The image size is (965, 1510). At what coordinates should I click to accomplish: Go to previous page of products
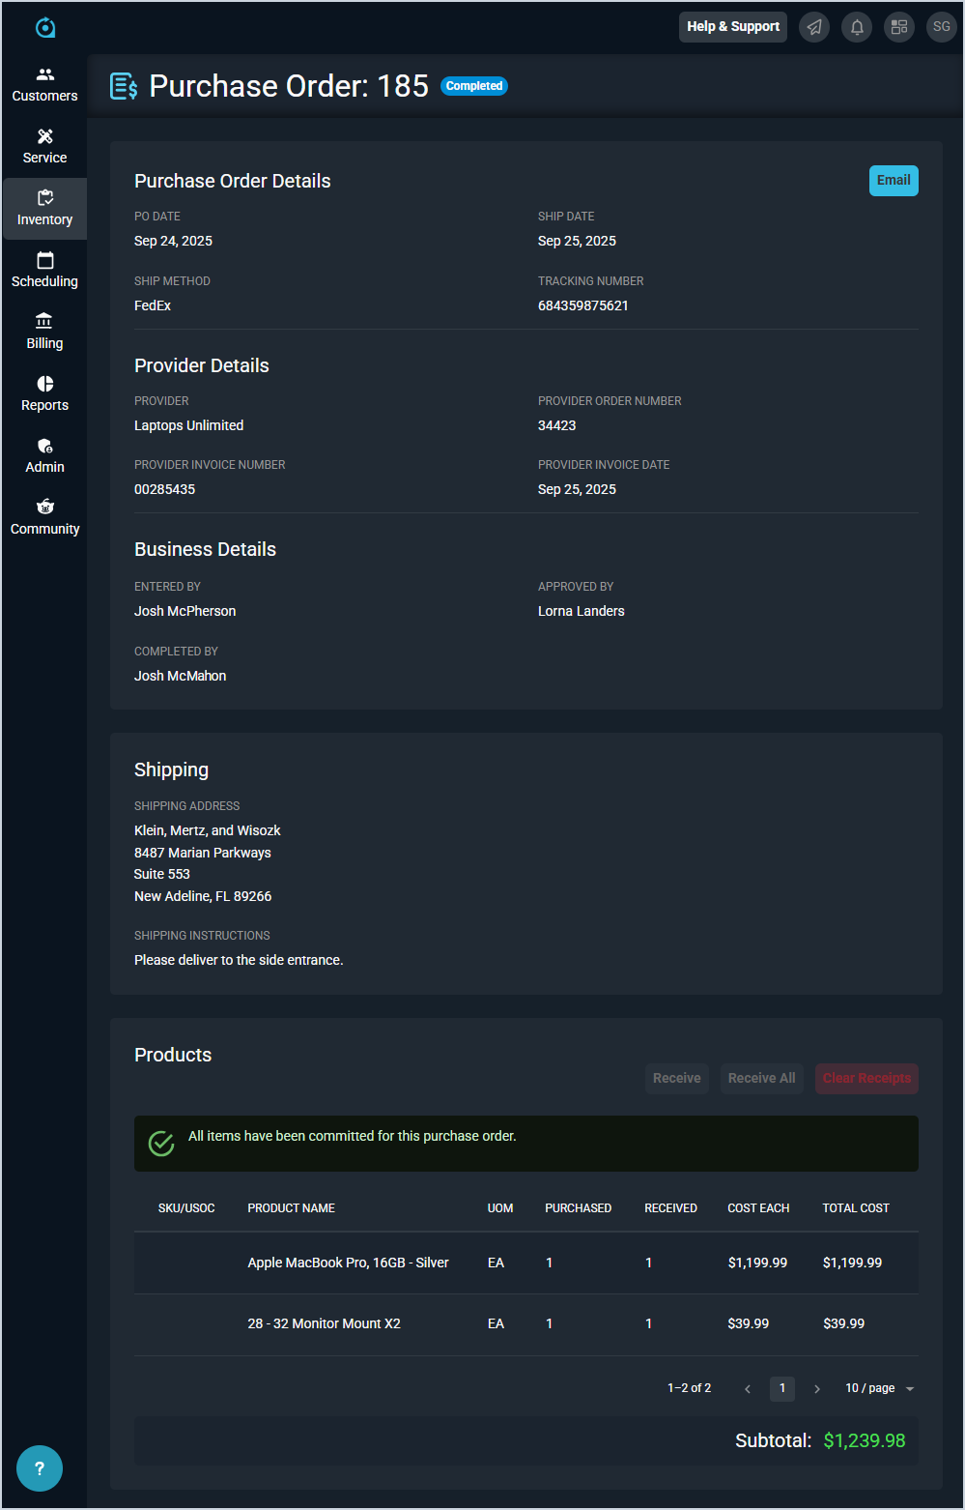pos(748,1389)
